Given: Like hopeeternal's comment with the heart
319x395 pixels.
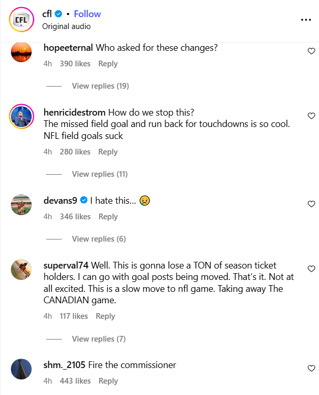Looking at the screenshot, I should coord(311,51).
